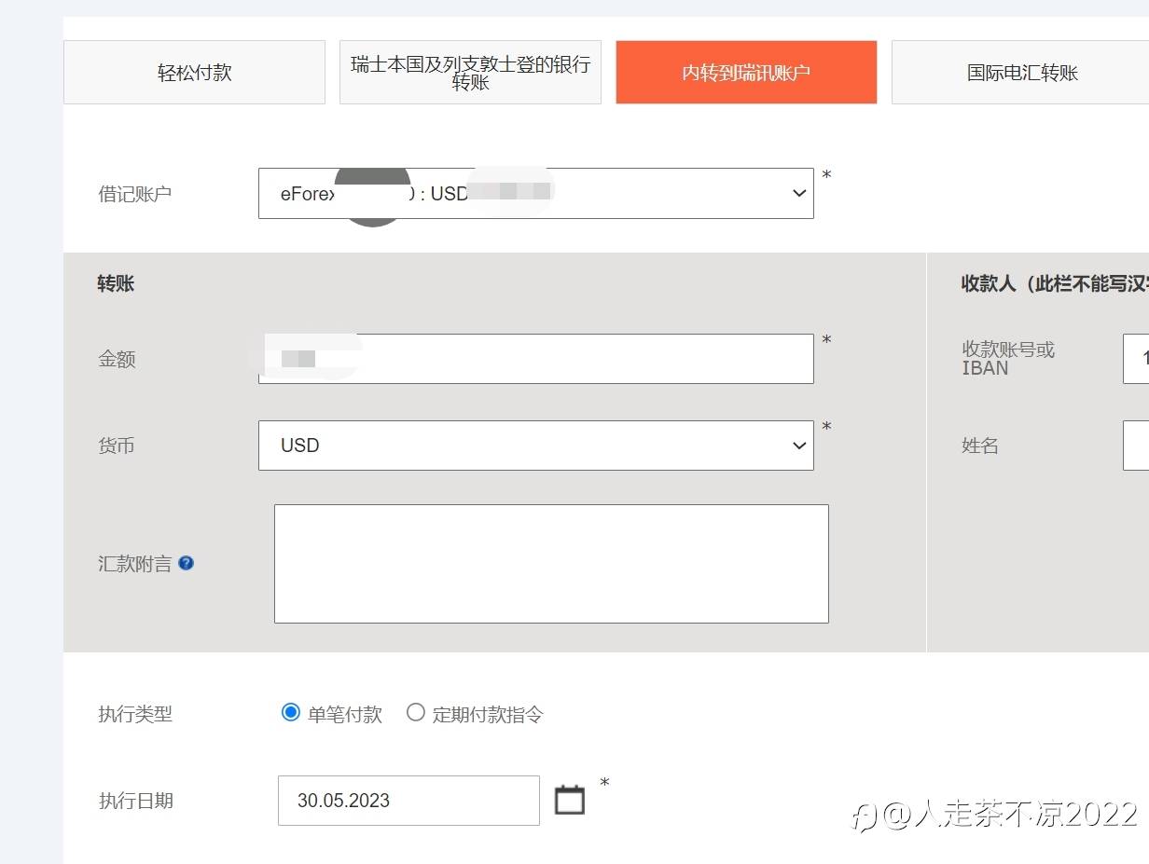Click the 货币 field label
Screen dimensions: 1149x864
(x=117, y=446)
